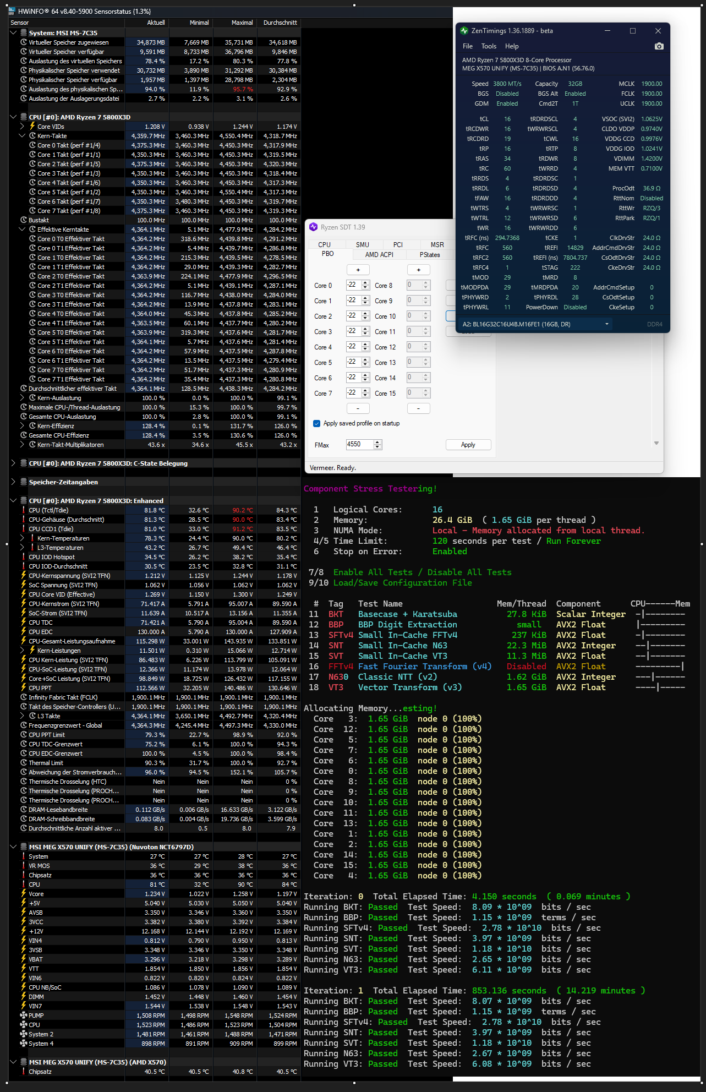Click lightning icon beside Core VIDs

point(32,126)
